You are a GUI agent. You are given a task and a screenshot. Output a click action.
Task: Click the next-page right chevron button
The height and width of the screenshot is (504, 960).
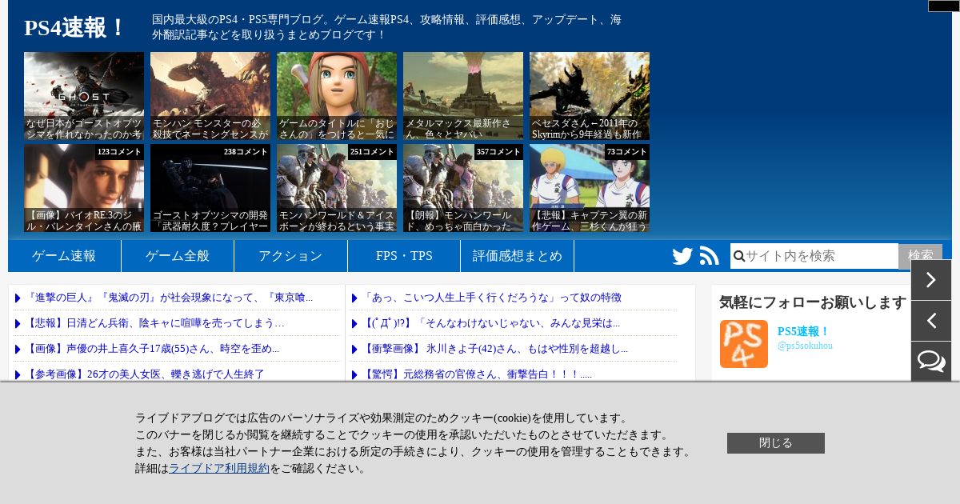[931, 280]
